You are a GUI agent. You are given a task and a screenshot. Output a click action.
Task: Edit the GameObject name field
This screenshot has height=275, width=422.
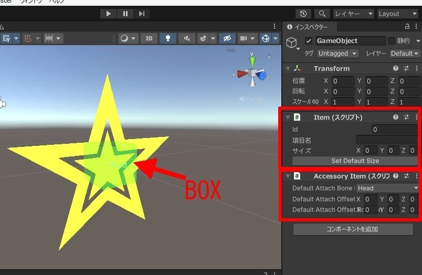351,41
